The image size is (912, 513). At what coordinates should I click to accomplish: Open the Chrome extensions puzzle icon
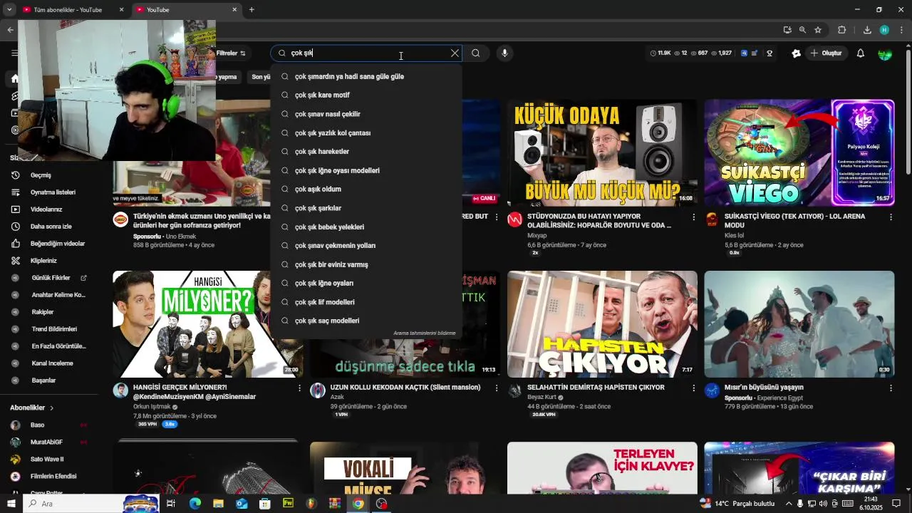pos(841,30)
